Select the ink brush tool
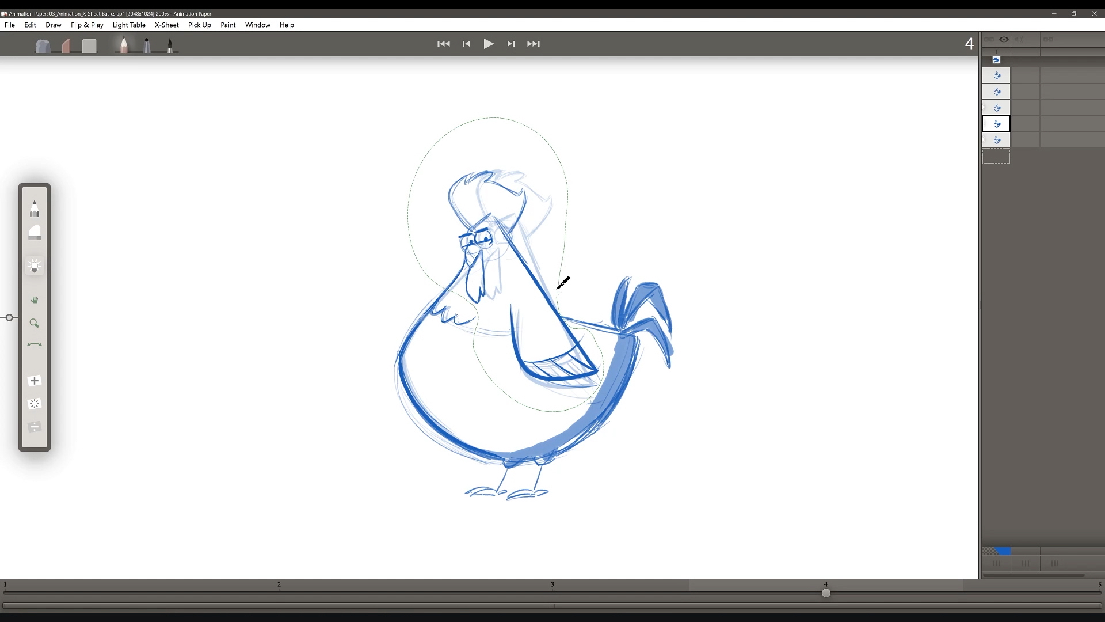1105x622 pixels. pyautogui.click(x=170, y=45)
